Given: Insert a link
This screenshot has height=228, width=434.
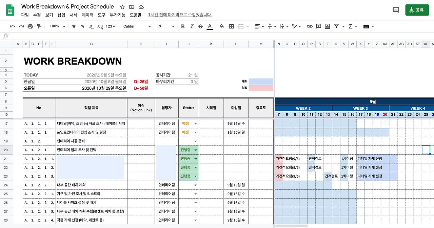Looking at the screenshot, I should pyautogui.click(x=309, y=26).
